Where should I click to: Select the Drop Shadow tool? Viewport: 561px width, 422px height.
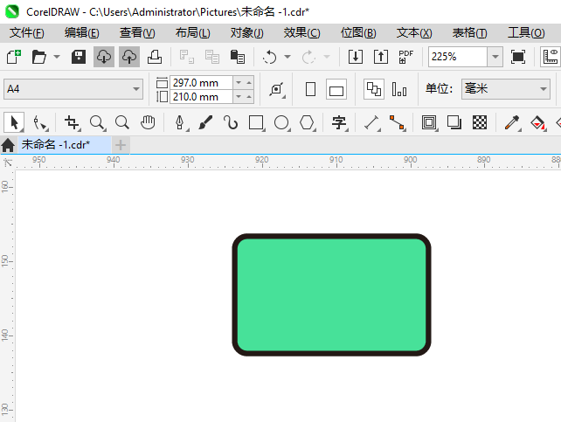click(x=454, y=122)
